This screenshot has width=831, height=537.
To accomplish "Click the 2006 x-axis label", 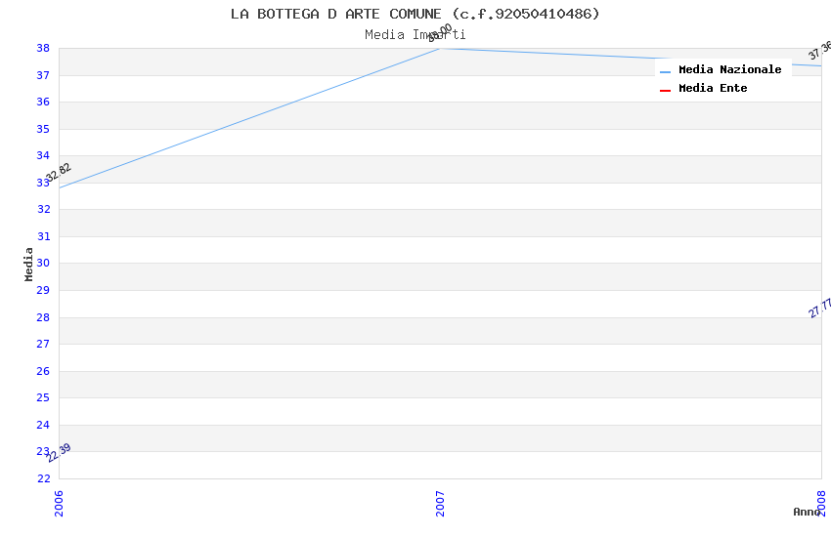I will pos(59,503).
